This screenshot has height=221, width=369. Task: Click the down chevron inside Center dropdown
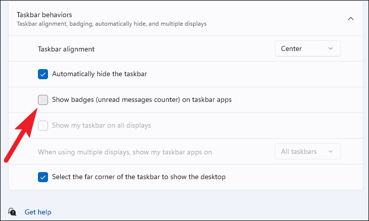tap(331, 48)
